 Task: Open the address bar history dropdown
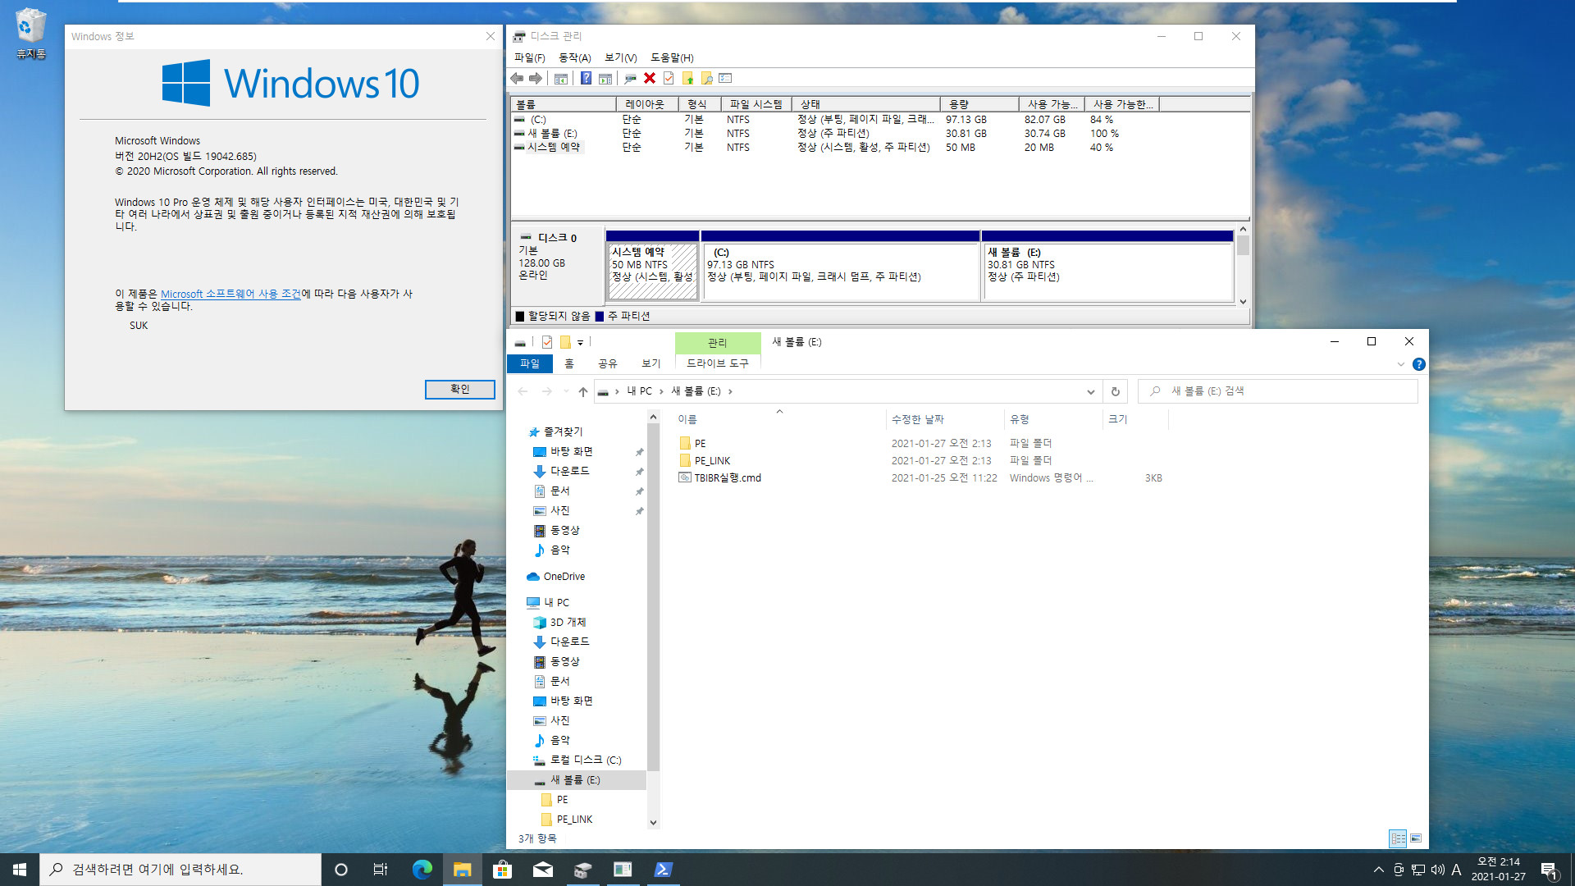pos(1090,391)
